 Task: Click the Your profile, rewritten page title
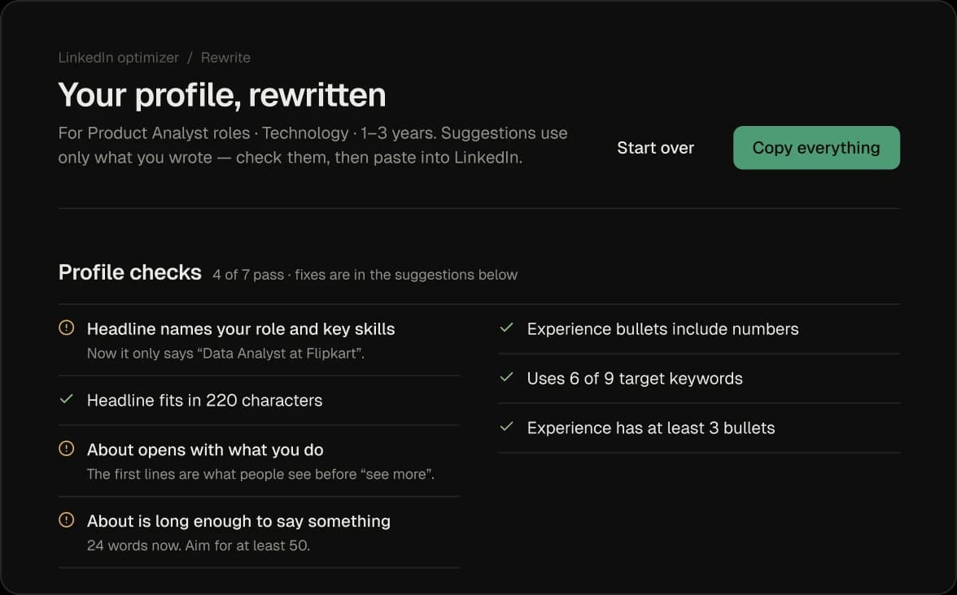pyautogui.click(x=222, y=96)
